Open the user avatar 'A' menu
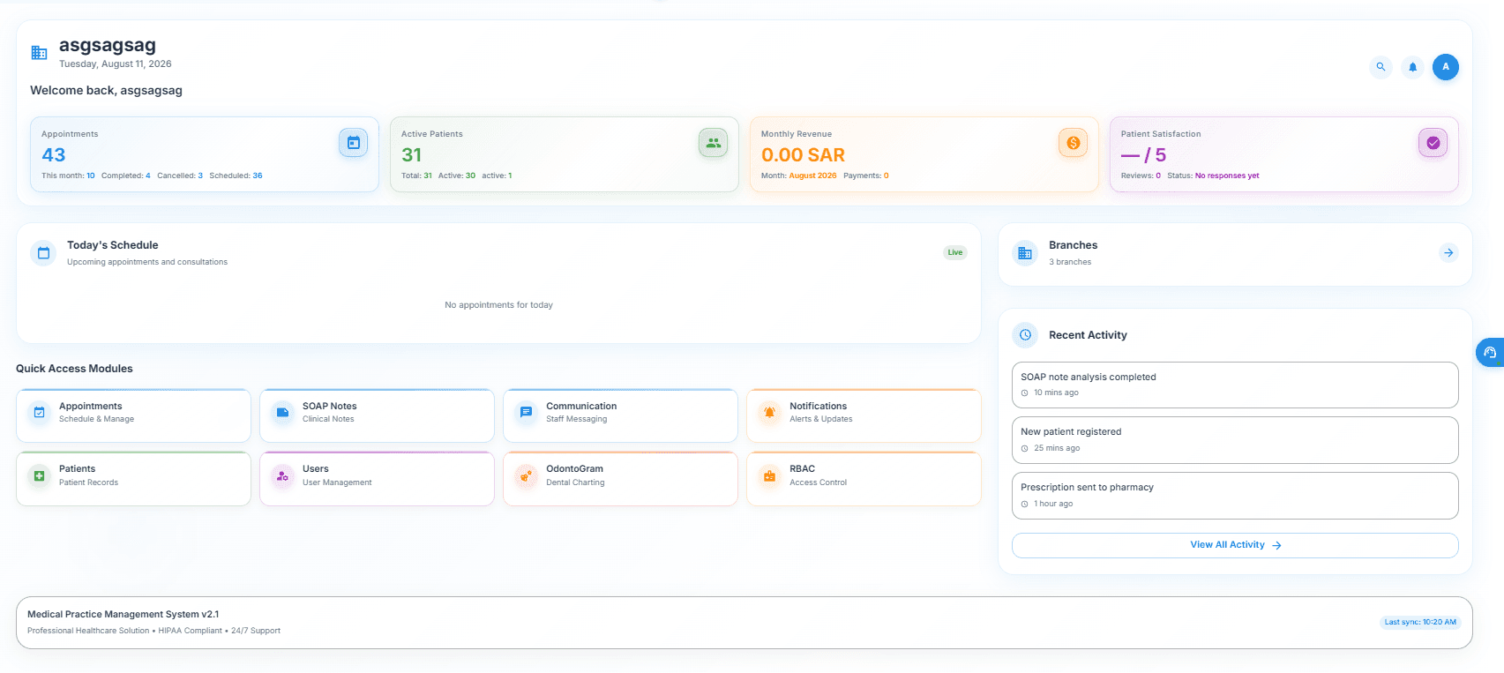Viewport: 1504px width, 673px height. (1445, 67)
